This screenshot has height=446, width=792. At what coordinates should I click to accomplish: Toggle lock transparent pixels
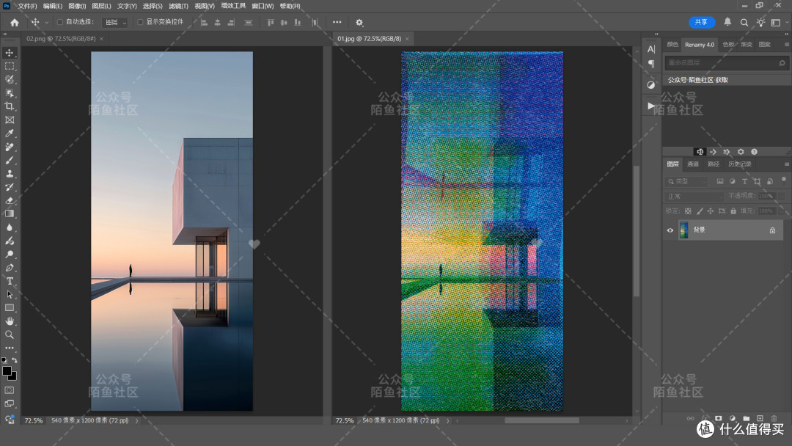[688, 211]
